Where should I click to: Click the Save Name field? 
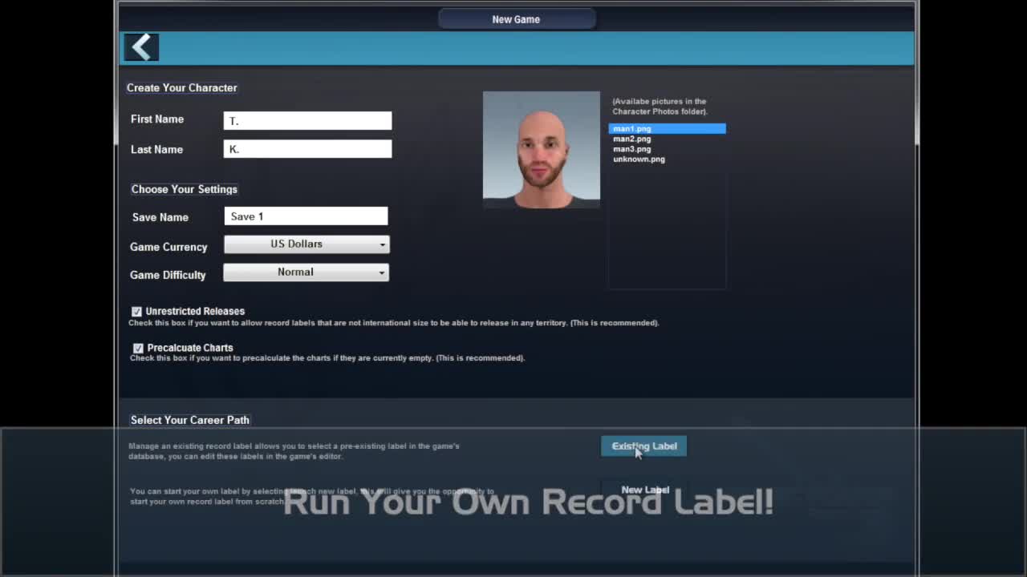tap(306, 216)
